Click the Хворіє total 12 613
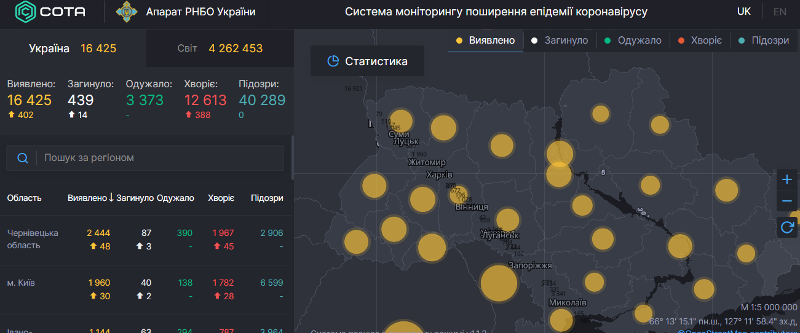Screen dimensions: 800x333 205,100
